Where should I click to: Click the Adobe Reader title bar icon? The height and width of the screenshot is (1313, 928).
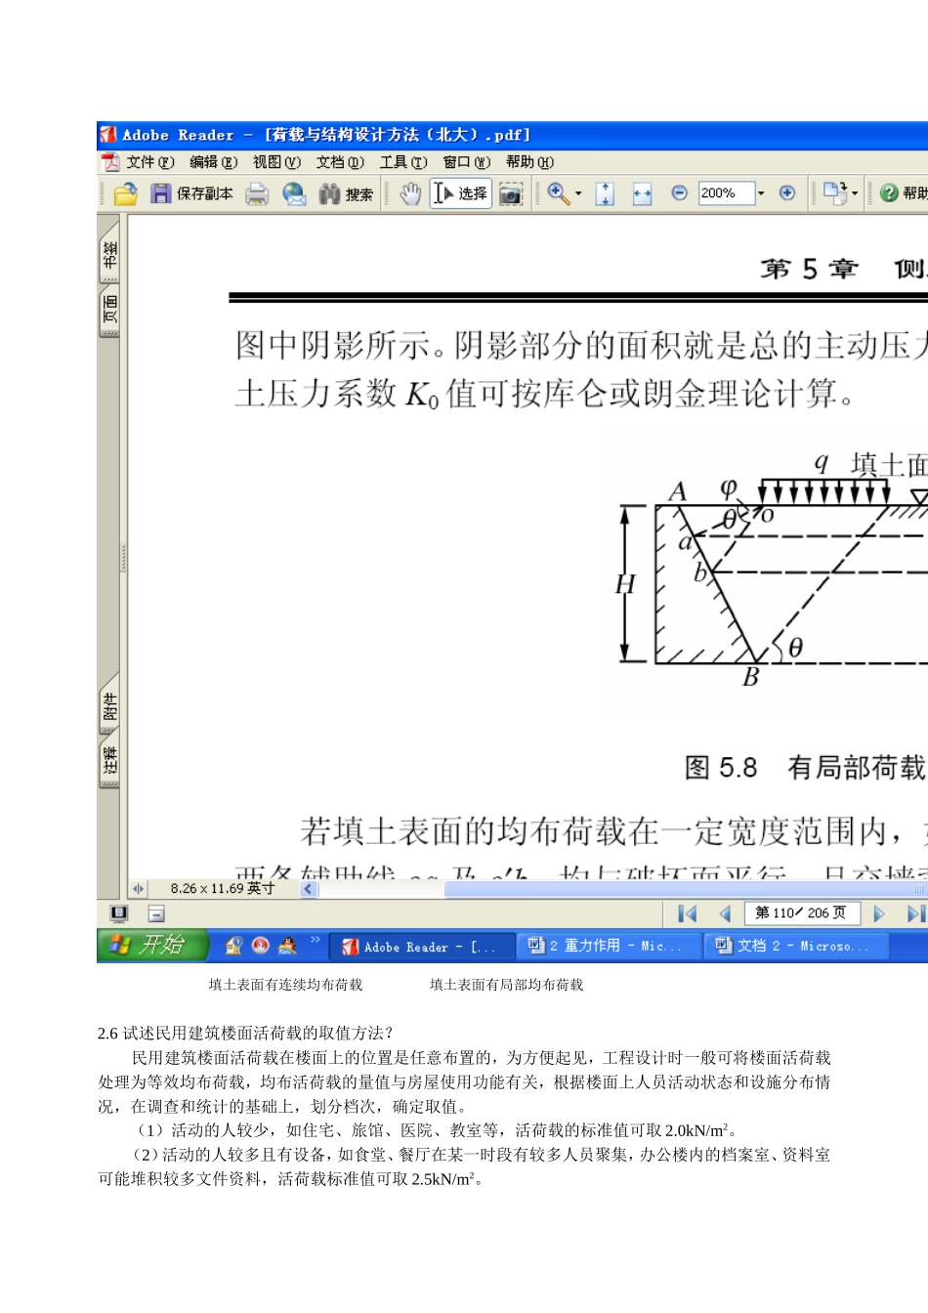tap(107, 135)
